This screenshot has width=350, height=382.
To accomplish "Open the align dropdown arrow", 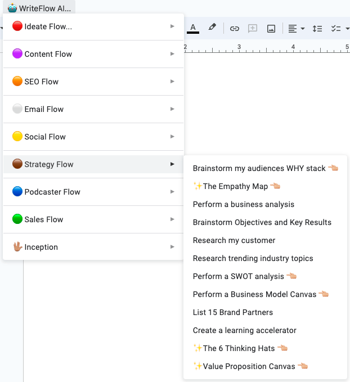I will [303, 29].
